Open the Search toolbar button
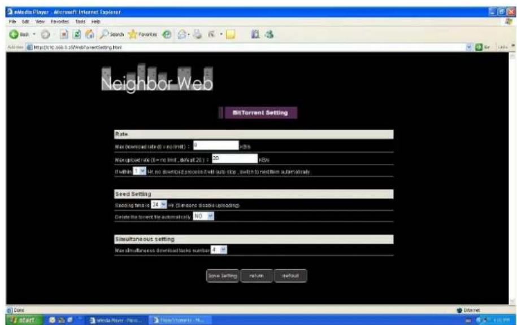The image size is (517, 325). [112, 34]
